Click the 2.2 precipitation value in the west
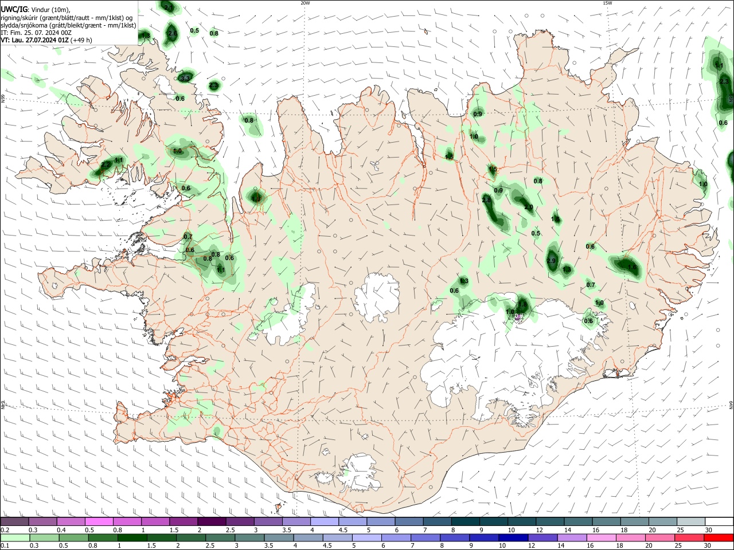The width and height of the screenshot is (734, 550). [106, 164]
